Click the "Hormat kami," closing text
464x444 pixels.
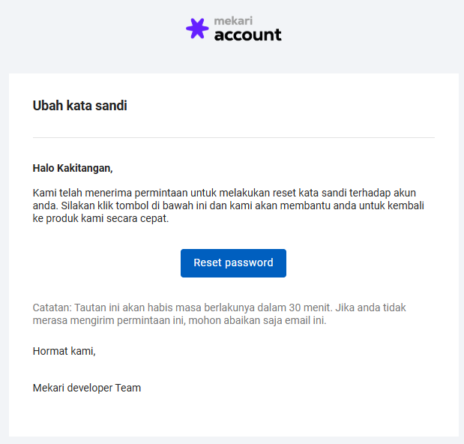tap(64, 350)
